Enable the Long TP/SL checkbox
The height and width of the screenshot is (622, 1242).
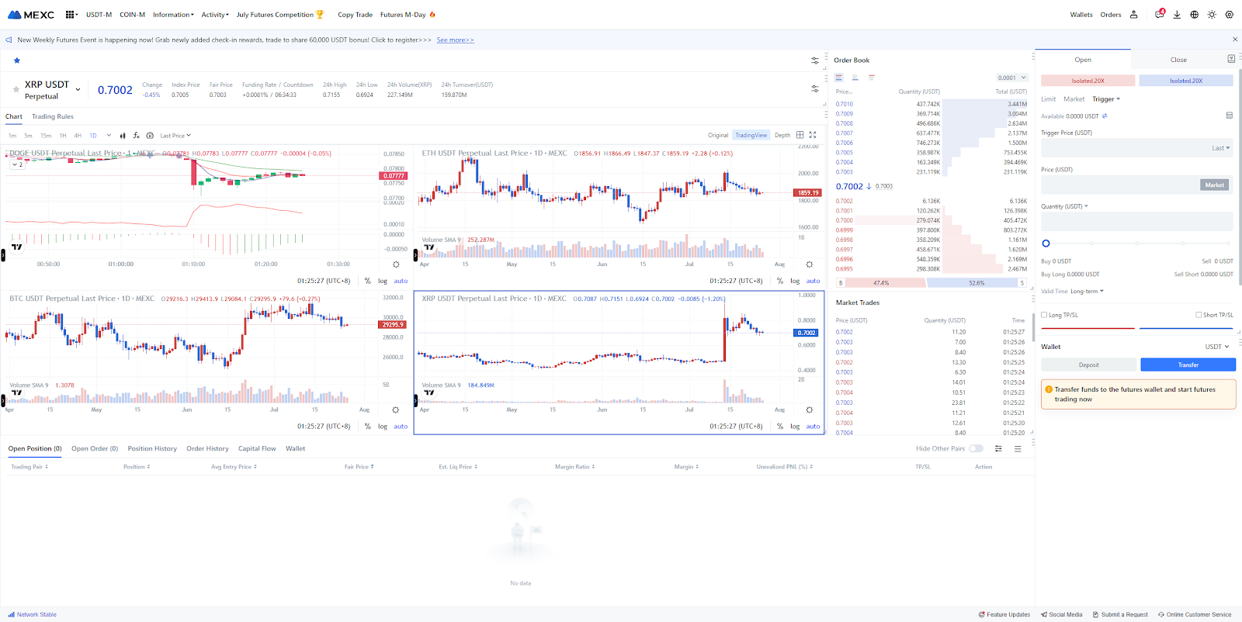coord(1044,315)
